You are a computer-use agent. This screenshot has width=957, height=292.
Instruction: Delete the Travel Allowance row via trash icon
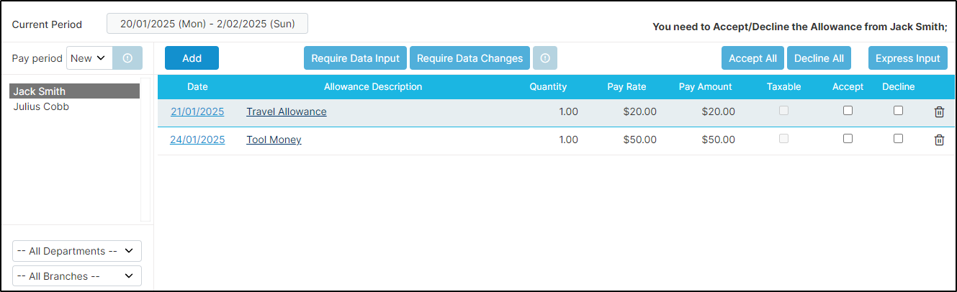pos(939,111)
